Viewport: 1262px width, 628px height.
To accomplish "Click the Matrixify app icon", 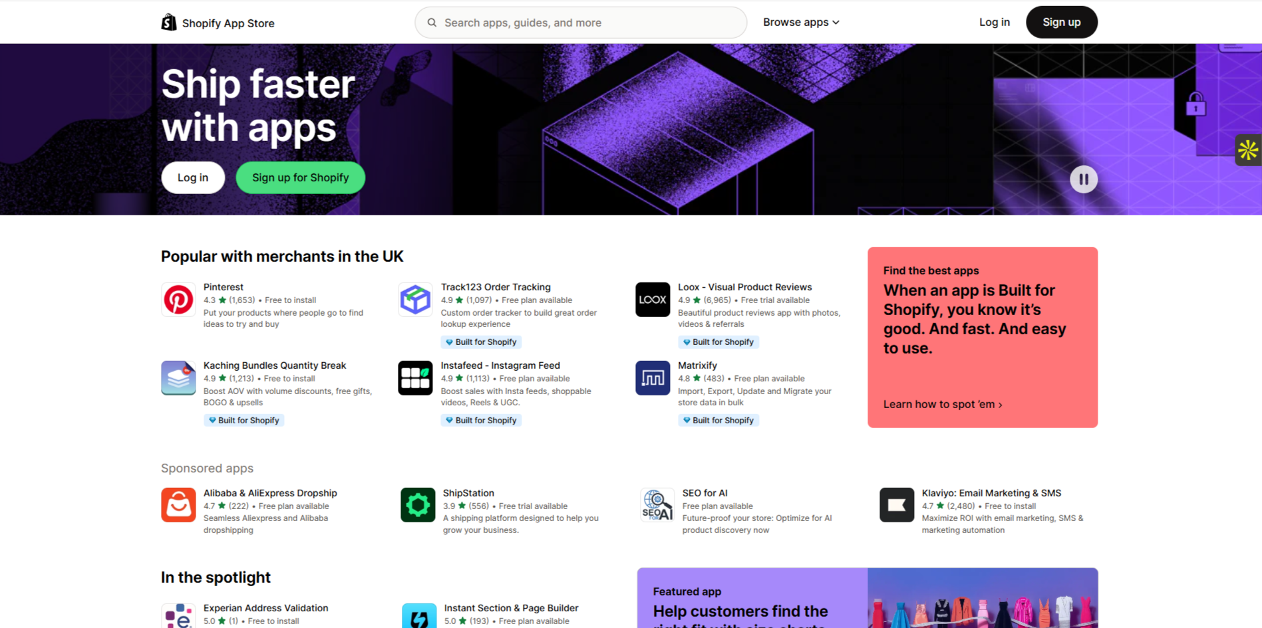I will 652,378.
